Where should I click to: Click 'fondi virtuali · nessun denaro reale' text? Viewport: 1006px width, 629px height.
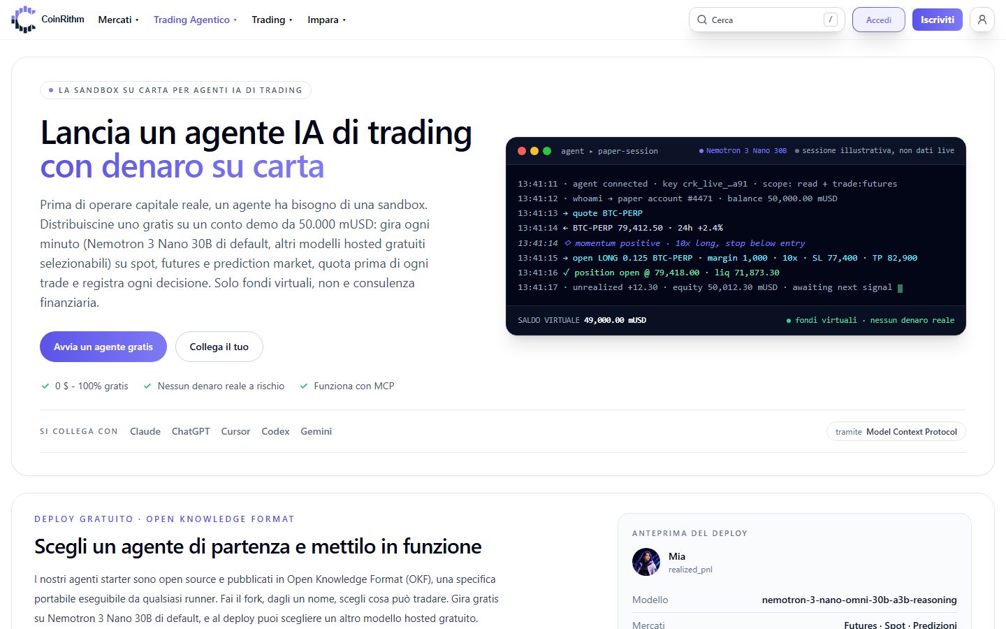coord(870,320)
